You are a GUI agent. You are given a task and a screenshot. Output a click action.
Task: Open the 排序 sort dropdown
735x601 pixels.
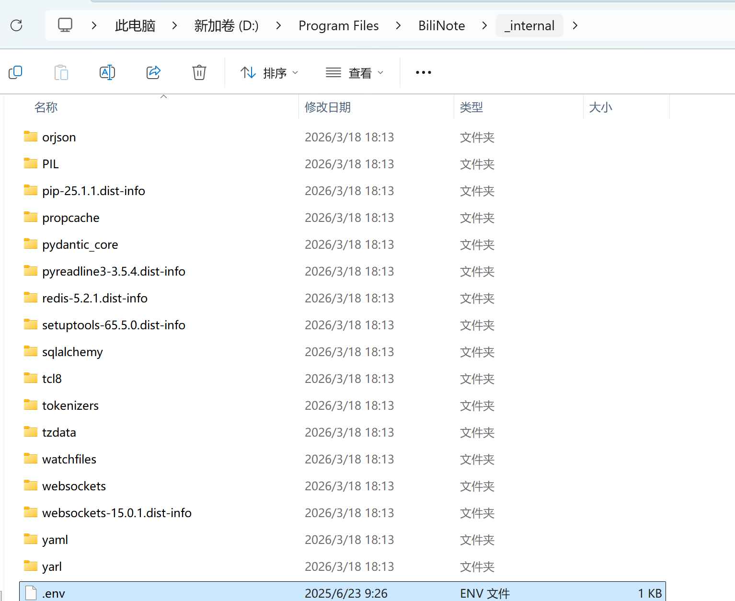(269, 73)
